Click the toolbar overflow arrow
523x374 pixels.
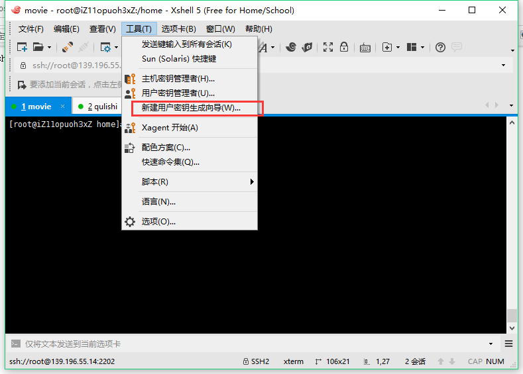(512, 50)
